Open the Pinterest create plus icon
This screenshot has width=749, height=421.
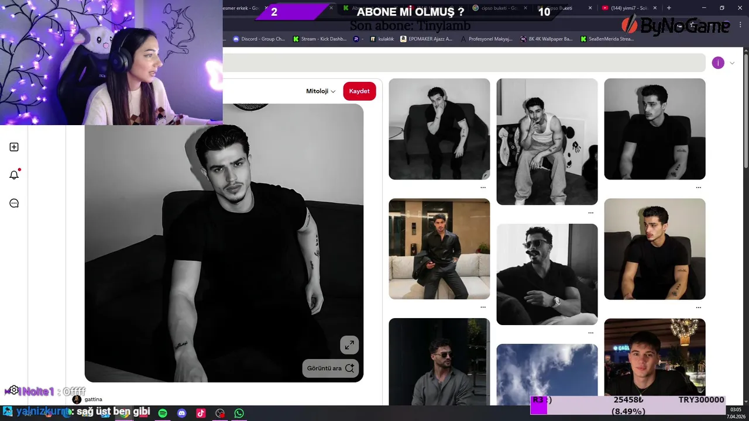coord(14,147)
